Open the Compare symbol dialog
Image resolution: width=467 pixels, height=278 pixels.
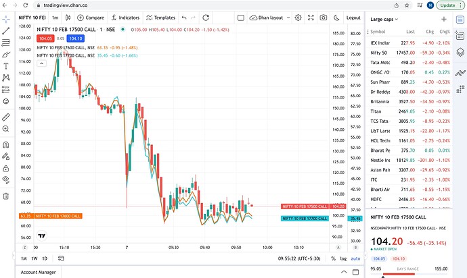[91, 18]
